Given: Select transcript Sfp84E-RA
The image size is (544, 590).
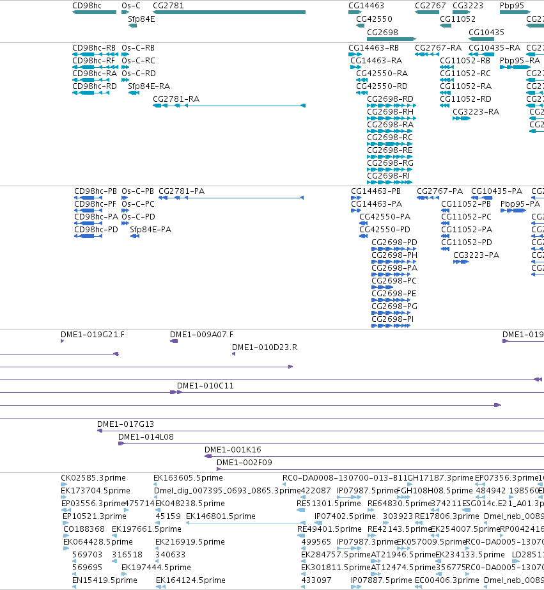Looking at the screenshot, I should coord(134,93).
